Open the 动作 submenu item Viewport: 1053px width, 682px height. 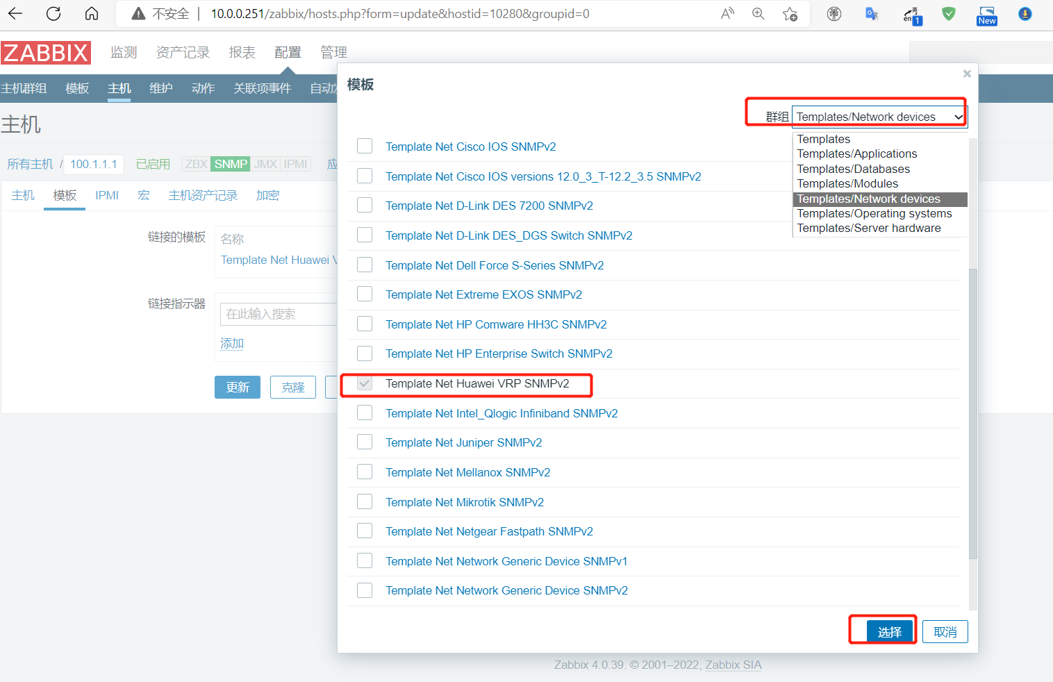point(204,88)
